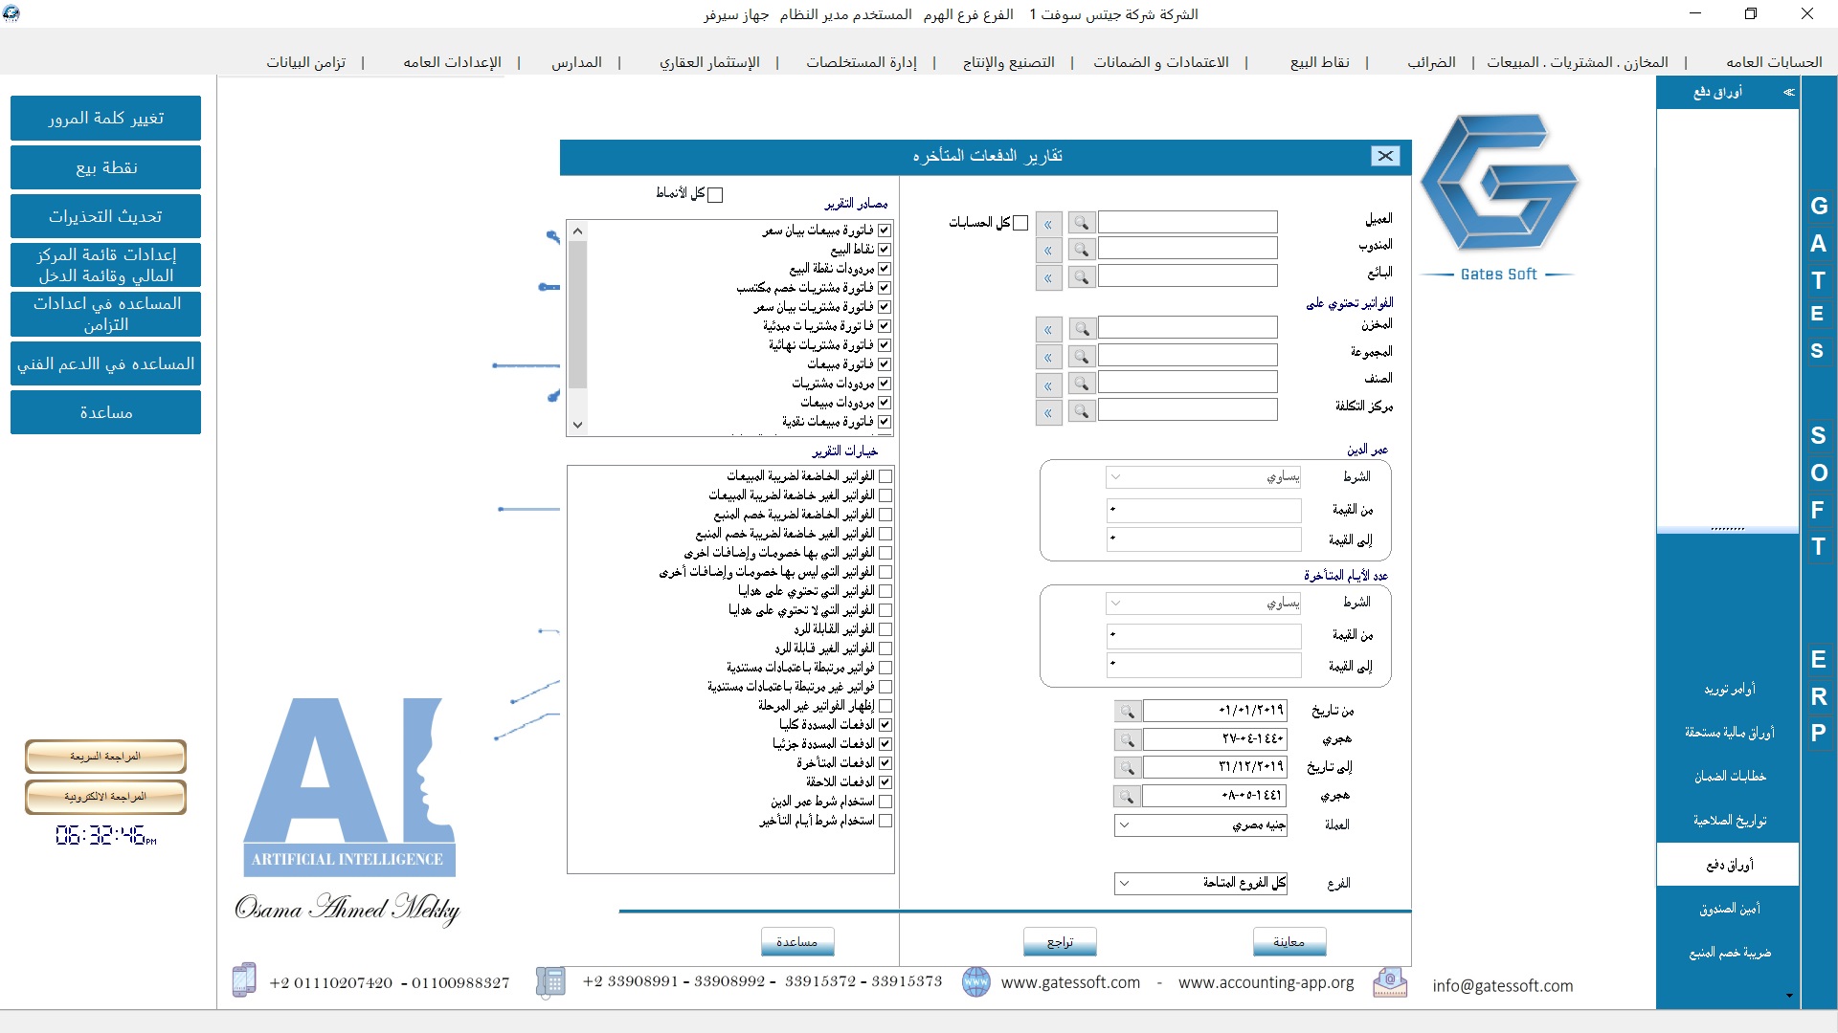Click the search icon next to البائع field
The width and height of the screenshot is (1838, 1033).
click(1082, 277)
